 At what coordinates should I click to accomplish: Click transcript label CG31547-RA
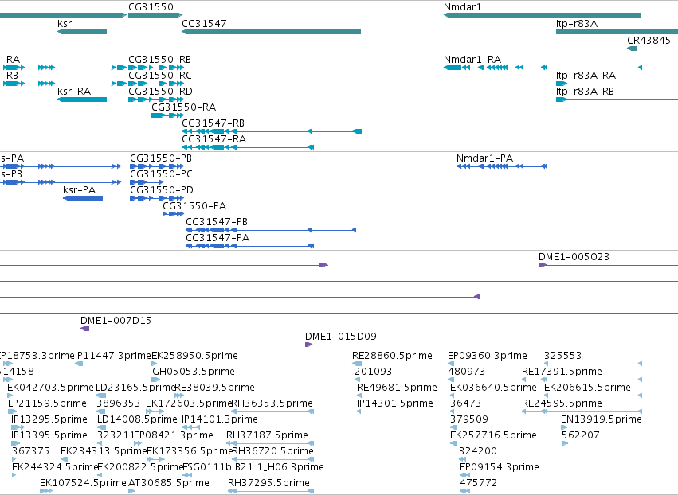(x=214, y=139)
